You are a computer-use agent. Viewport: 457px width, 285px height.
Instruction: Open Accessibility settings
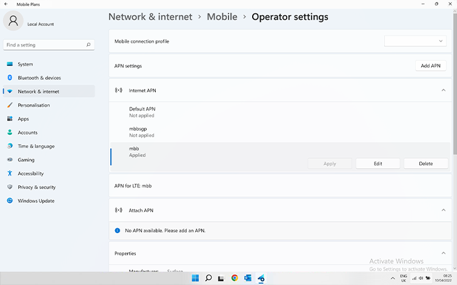(x=30, y=174)
